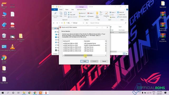Click Cut in the Clipboard group
This screenshot has height=95, width=169.
tap(70, 12)
